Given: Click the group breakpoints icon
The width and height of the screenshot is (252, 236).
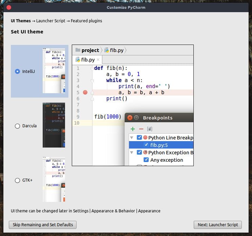Looking at the screenshot, I should (x=149, y=129).
